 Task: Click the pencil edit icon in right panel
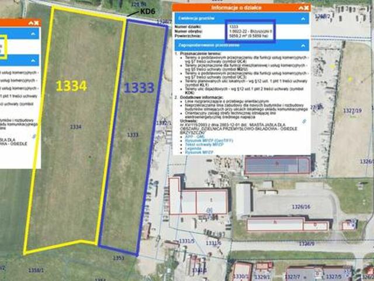(304, 121)
